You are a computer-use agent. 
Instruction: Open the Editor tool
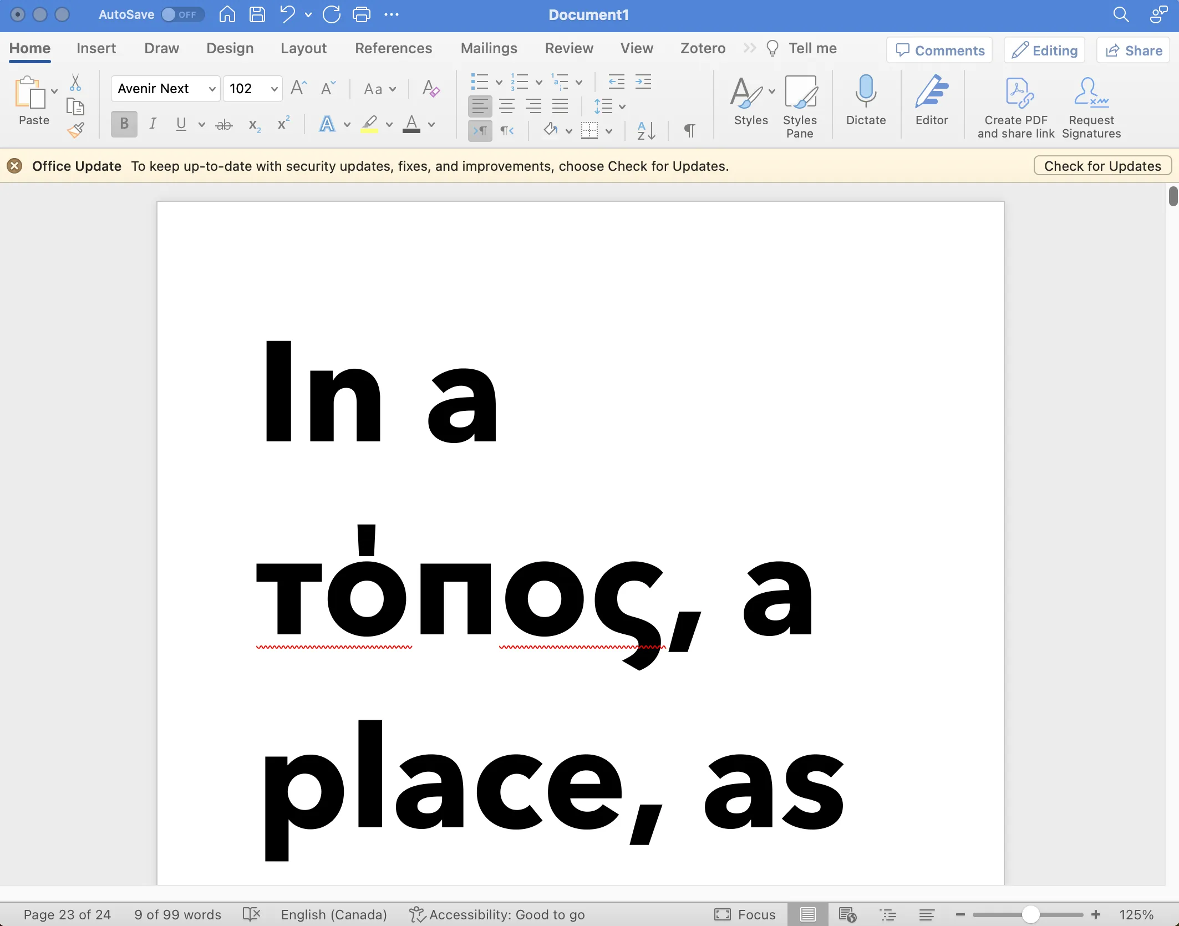coord(932,100)
